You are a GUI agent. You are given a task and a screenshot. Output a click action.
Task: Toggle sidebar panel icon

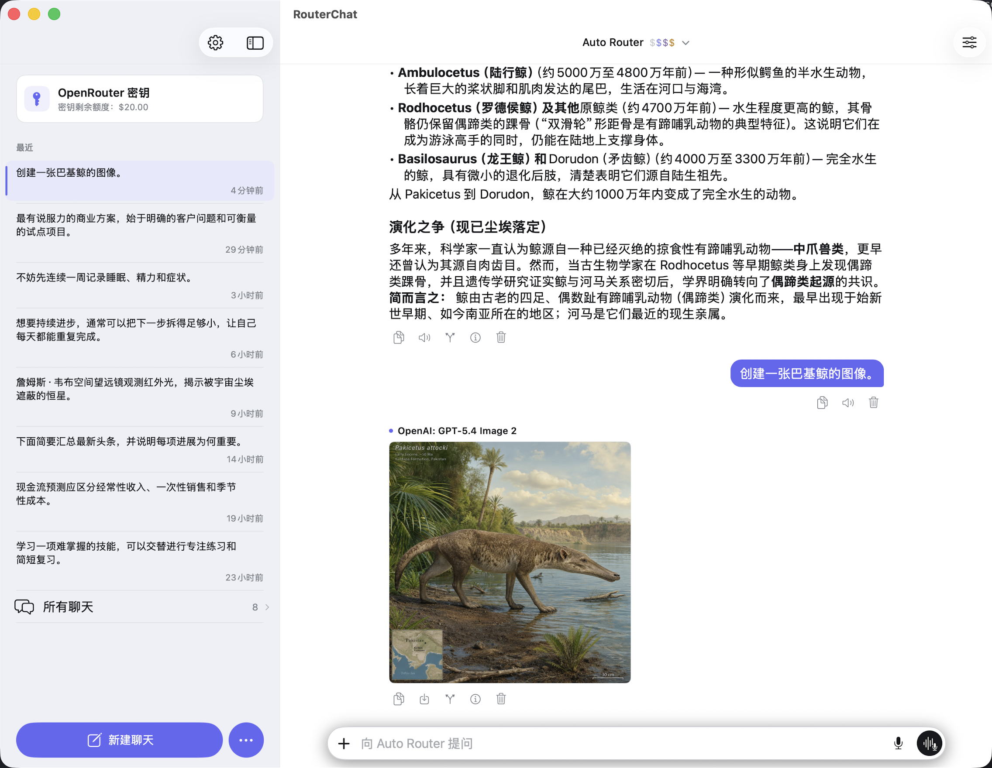pyautogui.click(x=255, y=43)
